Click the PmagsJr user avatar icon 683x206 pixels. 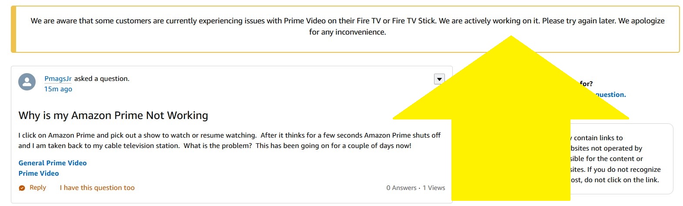(x=27, y=82)
